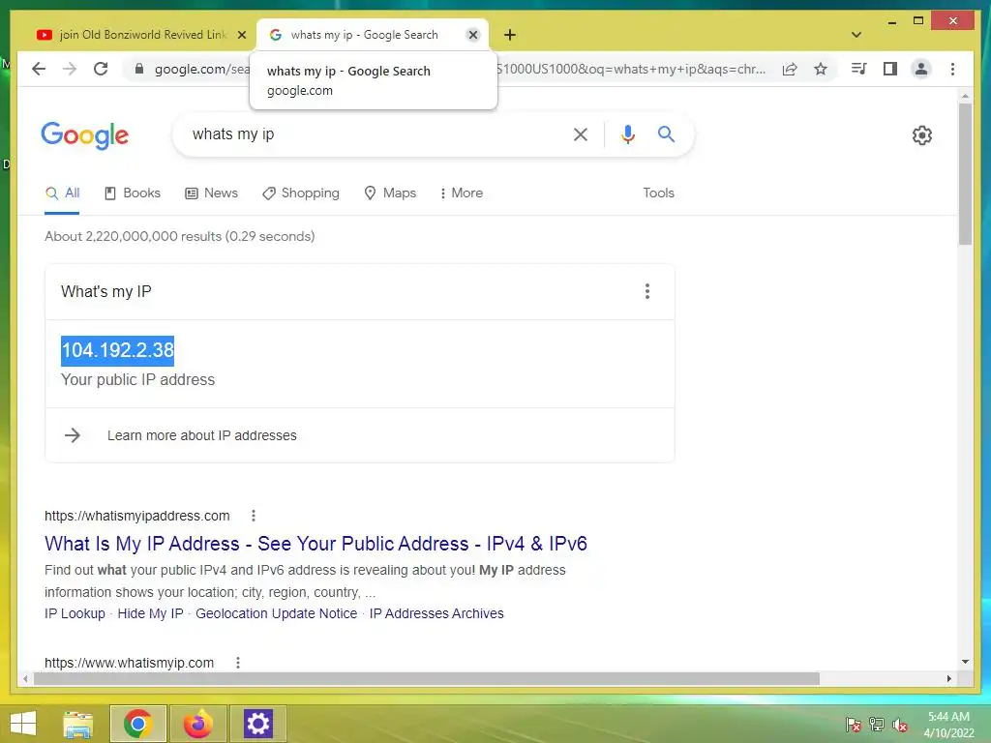Click the magnifier search button

tap(666, 134)
